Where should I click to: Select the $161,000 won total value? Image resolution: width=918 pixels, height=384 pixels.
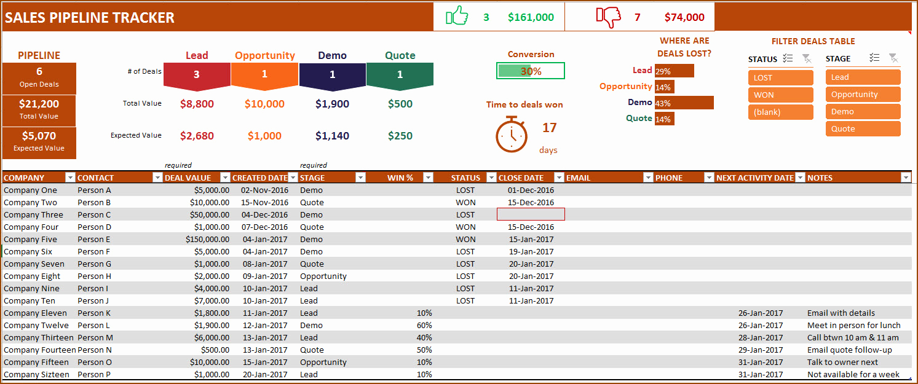(x=531, y=17)
